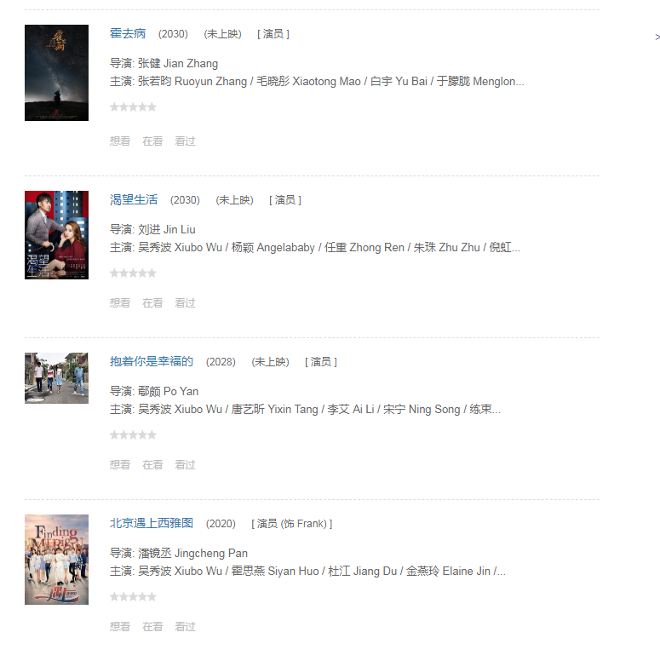
Task: Mark 渴望生活 as 看过
Action: (185, 303)
